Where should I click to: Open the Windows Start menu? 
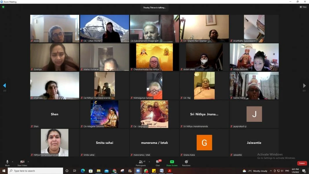coord(4,171)
